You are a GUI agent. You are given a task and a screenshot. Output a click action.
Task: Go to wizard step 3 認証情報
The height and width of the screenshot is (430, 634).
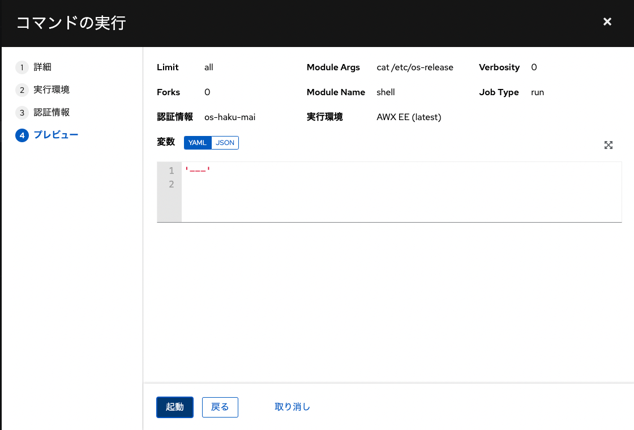[42, 112]
